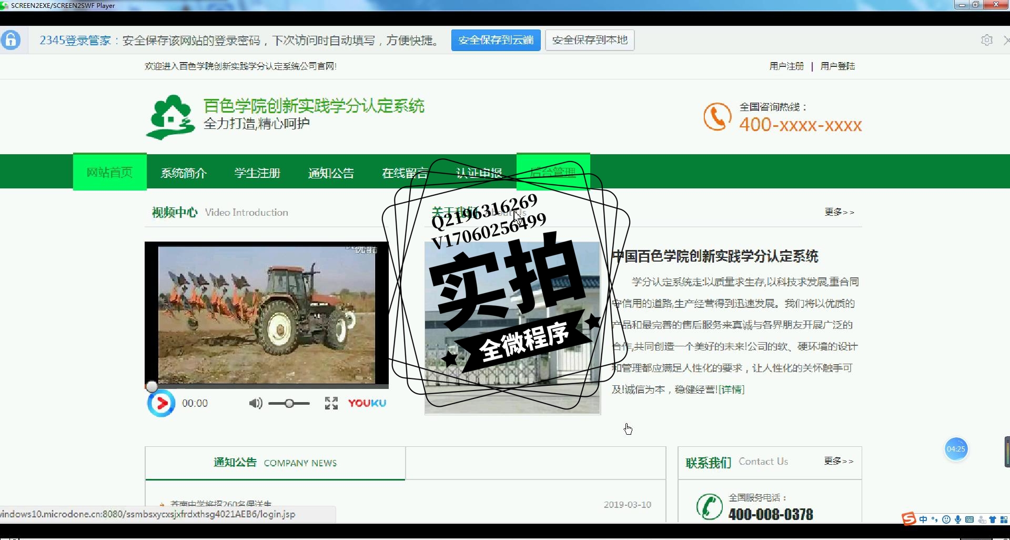
Task: Click 安全保存到本地 button
Action: coord(590,40)
